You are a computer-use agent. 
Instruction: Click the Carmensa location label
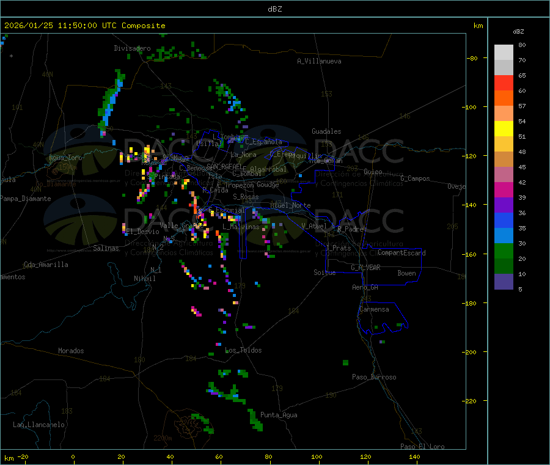[374, 309]
